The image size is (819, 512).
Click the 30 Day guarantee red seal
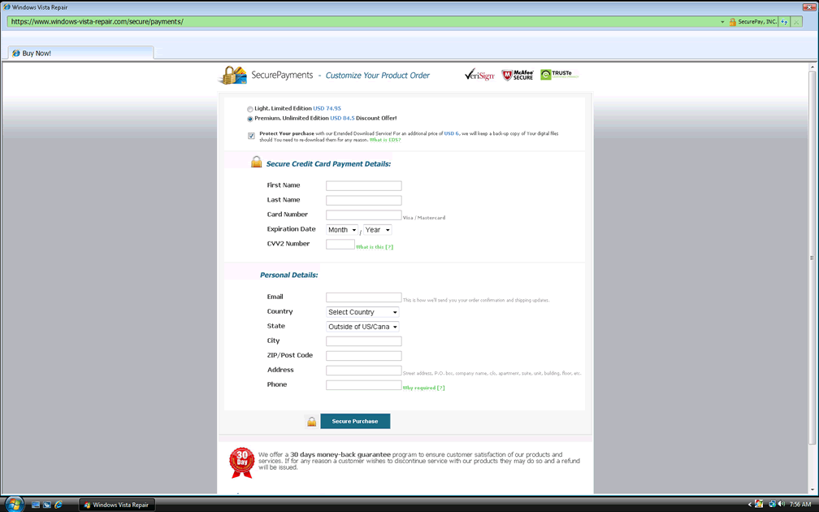(241, 462)
